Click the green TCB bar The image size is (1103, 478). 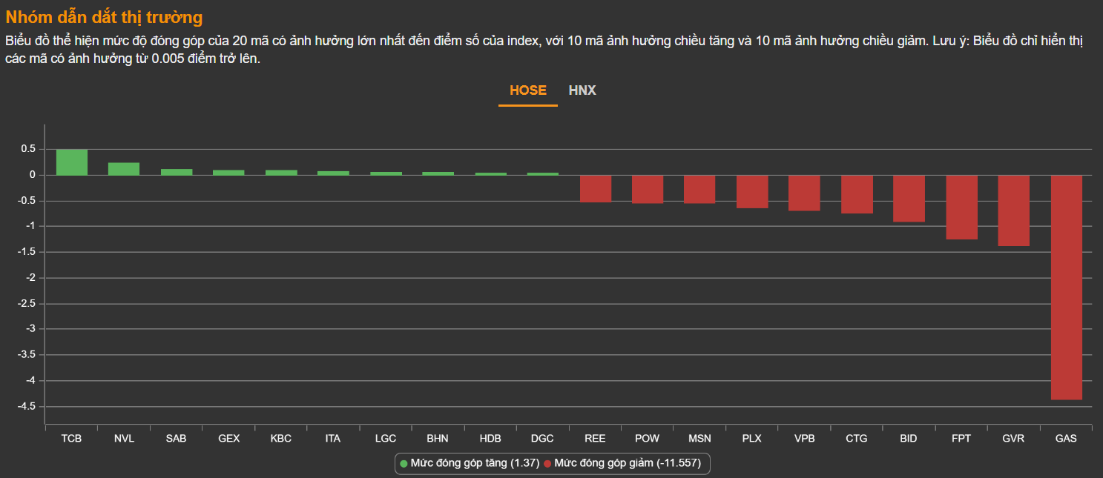tap(72, 162)
